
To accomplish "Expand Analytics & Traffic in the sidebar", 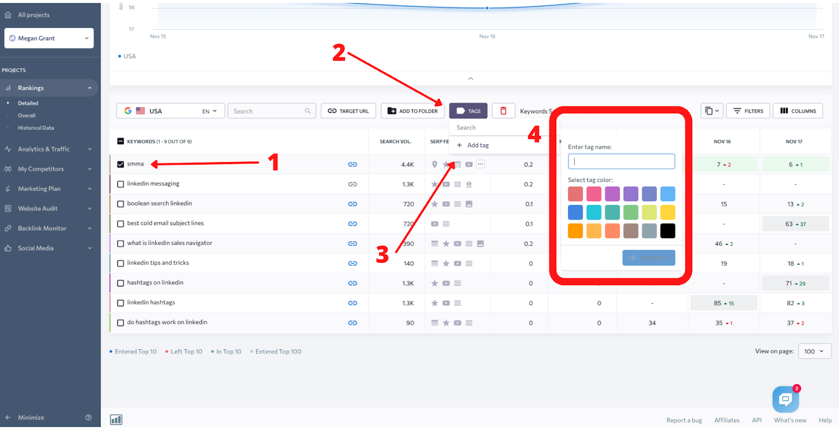I will click(90, 149).
